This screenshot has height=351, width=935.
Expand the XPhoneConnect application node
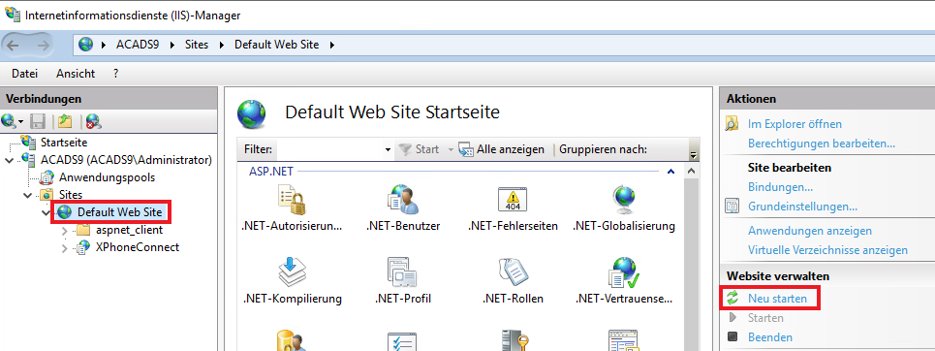tap(65, 247)
